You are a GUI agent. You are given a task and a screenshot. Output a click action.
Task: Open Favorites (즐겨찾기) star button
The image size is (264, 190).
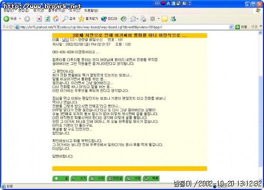(88, 18)
